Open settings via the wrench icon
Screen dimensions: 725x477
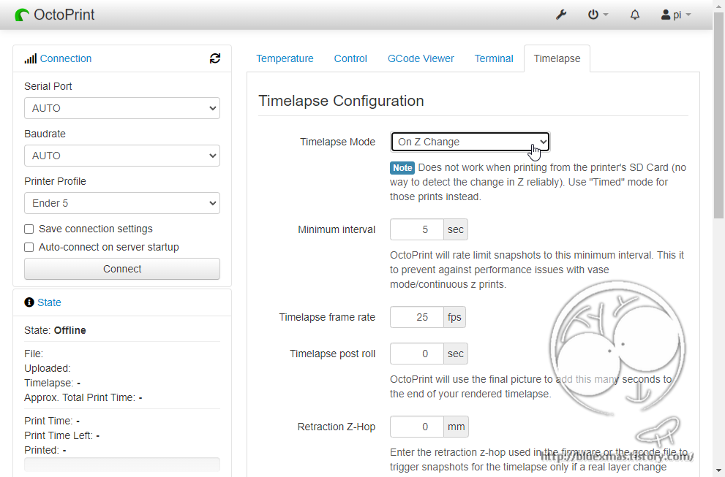point(561,15)
